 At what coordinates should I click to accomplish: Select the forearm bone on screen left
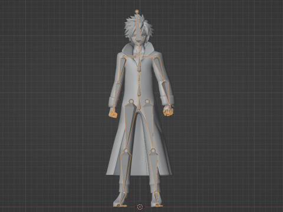tap(117, 94)
